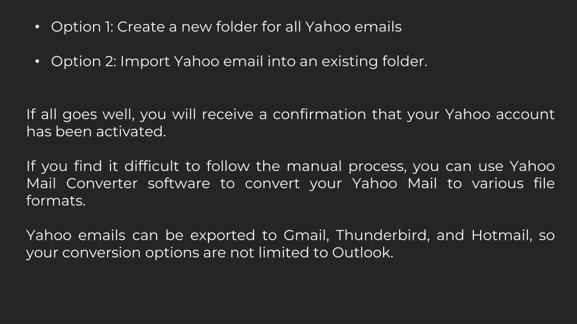The image size is (577, 324).
Task: Click the phrase 'manual process' in paragraph
Action: click(347, 166)
